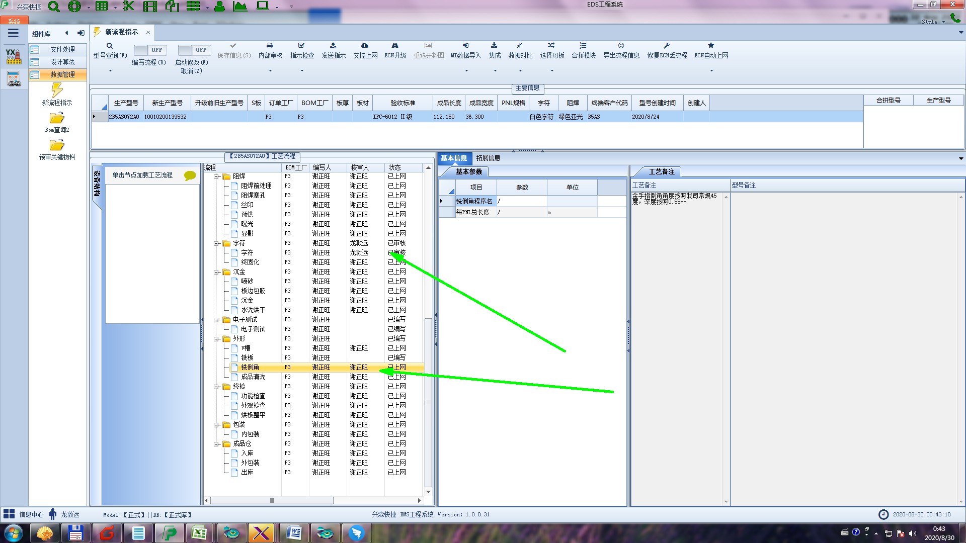Screen dimensions: 966x543
Task: Open Excel from the Windows taskbar
Action: coord(199,533)
